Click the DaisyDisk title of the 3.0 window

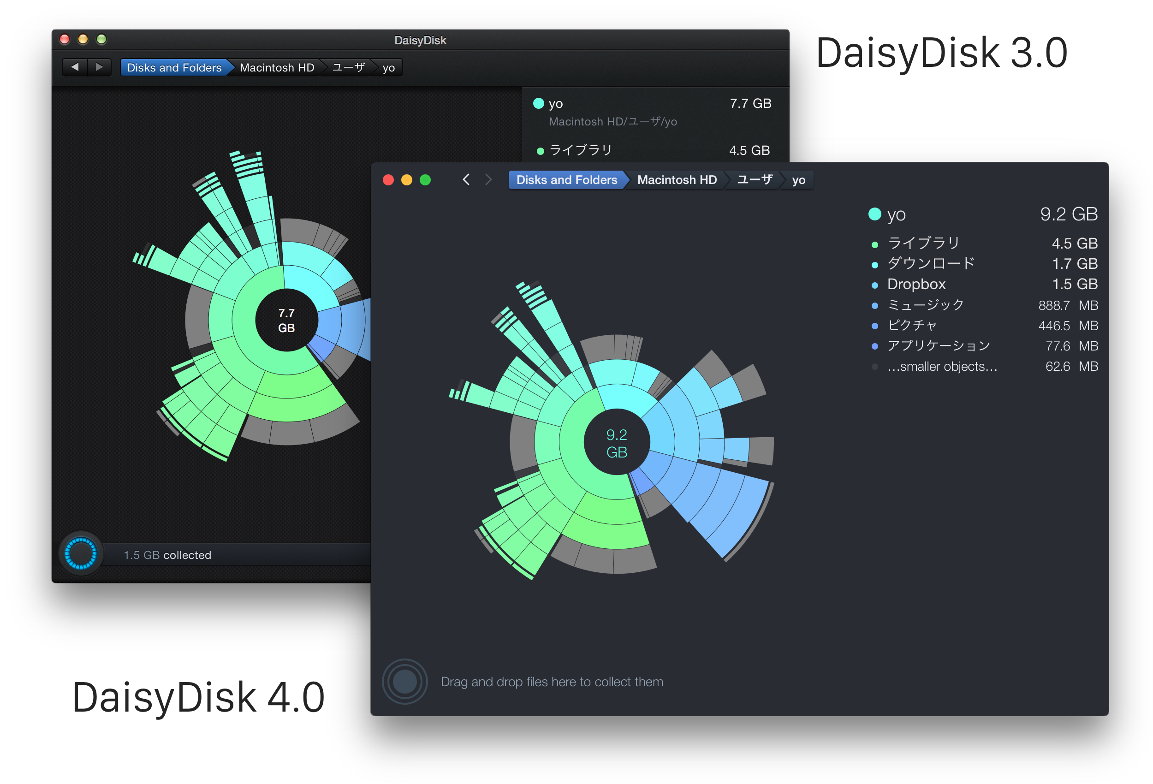[420, 40]
